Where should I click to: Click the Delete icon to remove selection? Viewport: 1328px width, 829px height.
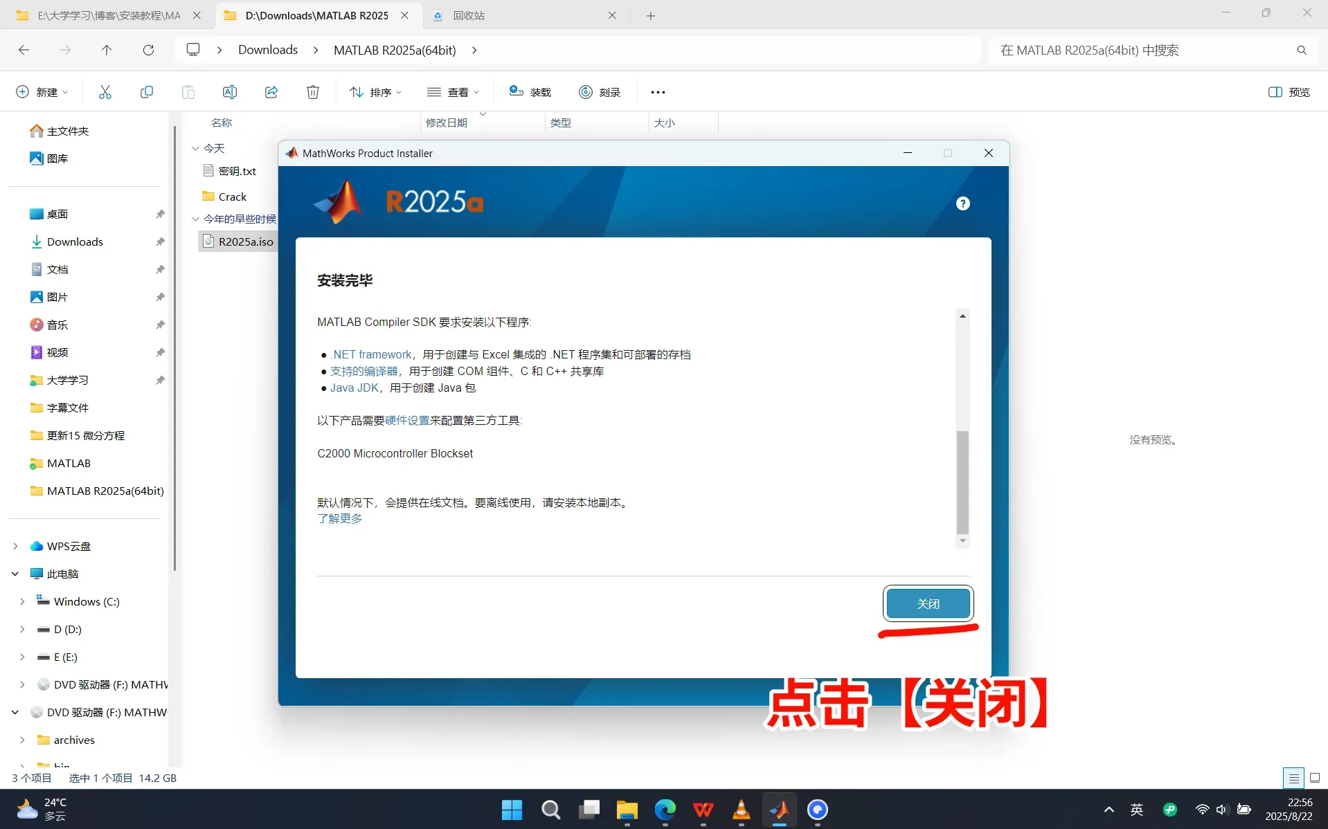tap(312, 91)
